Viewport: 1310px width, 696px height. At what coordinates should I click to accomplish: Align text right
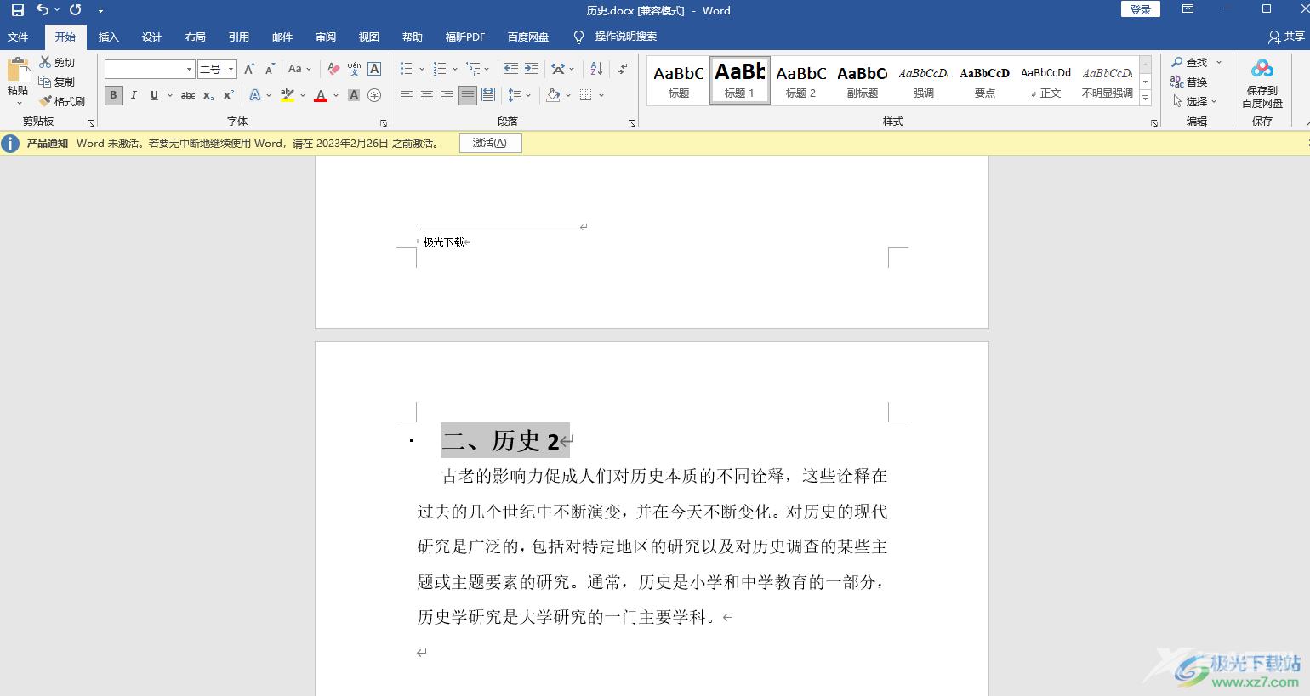click(447, 95)
